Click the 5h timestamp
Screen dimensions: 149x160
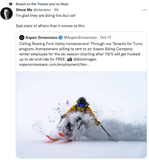(56, 10)
